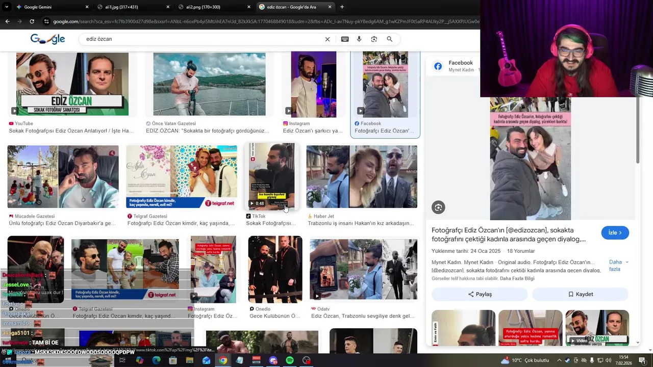This screenshot has width=653, height=367.
Task: Open the Telgraf Gazetesi wedding invitation thumbnail
Action: coord(182,177)
